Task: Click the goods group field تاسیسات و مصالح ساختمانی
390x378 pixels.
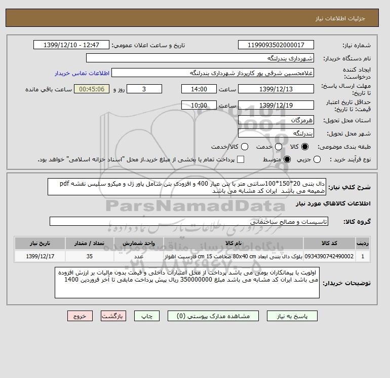Action: click(189, 221)
